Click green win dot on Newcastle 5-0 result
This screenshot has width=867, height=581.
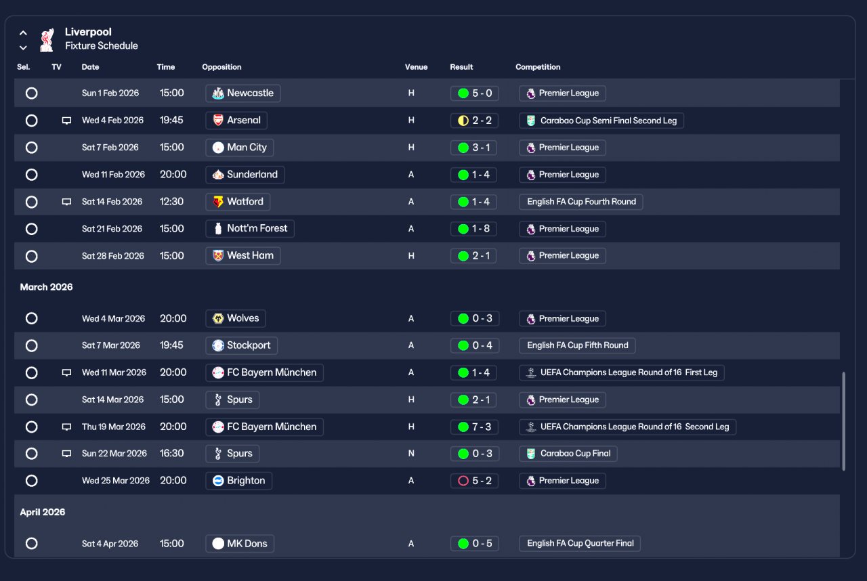point(463,93)
